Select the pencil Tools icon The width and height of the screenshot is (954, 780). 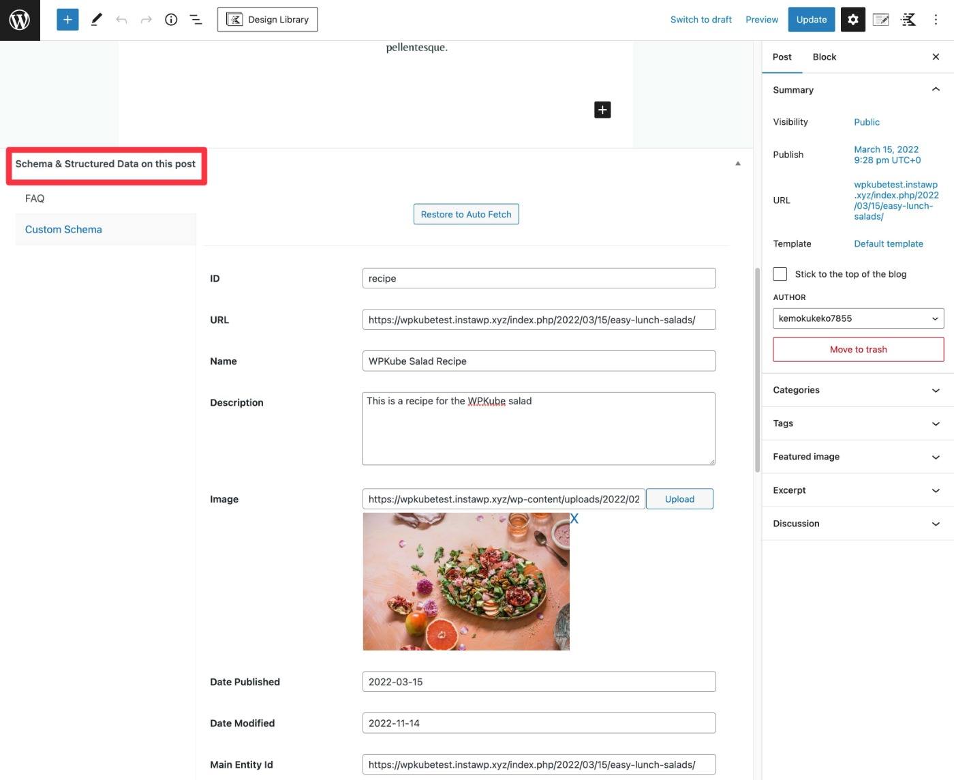[x=96, y=20]
